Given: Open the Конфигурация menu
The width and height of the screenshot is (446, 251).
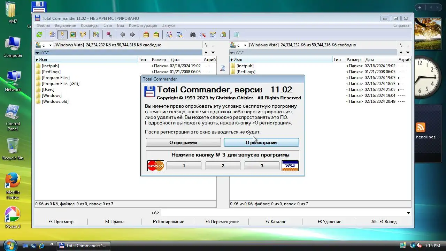Looking at the screenshot, I should click(x=143, y=25).
